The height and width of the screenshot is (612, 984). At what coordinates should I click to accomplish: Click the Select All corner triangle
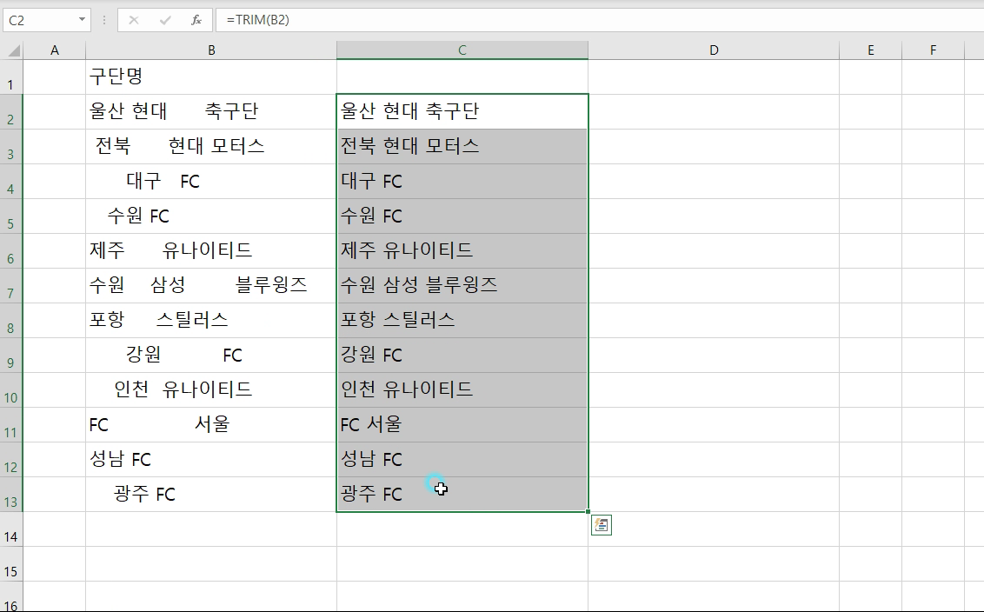(x=12, y=50)
